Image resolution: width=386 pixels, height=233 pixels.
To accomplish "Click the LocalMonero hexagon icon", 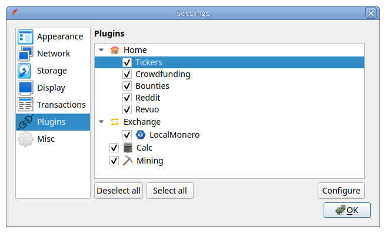I will pyautogui.click(x=141, y=135).
